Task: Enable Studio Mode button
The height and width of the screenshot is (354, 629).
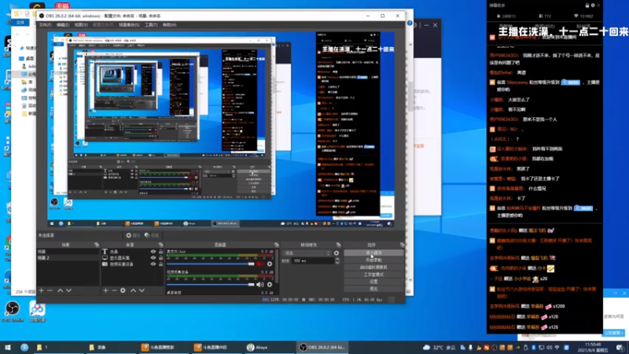Action: point(373,275)
